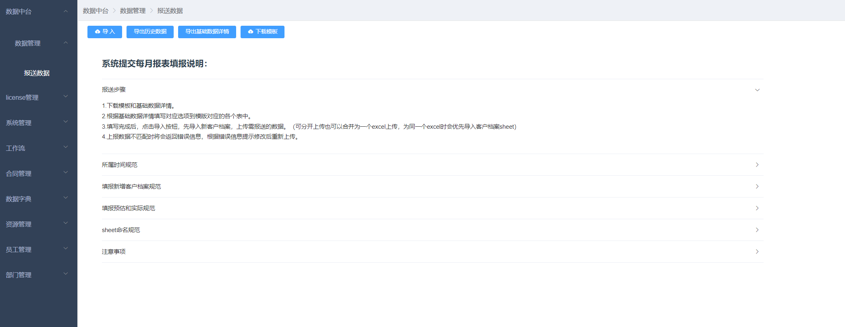Click step 3 text 填写完成后
The width and height of the screenshot is (845, 327).
click(x=309, y=127)
